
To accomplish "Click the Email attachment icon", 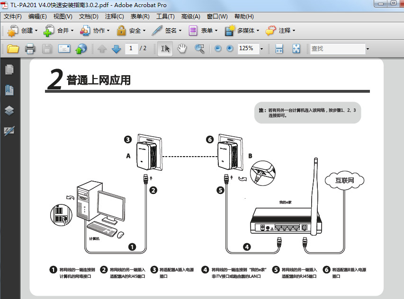I will [63, 48].
